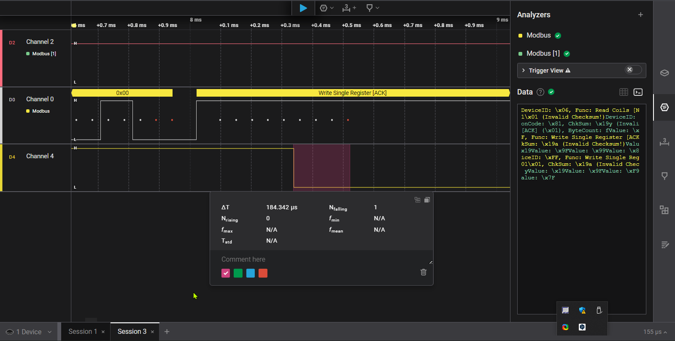Switch to Session 3 tab

click(x=132, y=332)
